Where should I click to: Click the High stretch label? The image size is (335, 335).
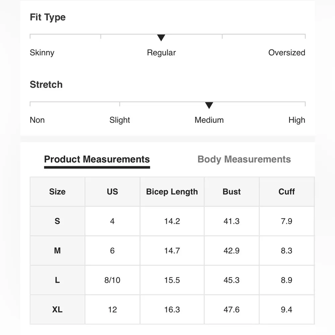(296, 120)
